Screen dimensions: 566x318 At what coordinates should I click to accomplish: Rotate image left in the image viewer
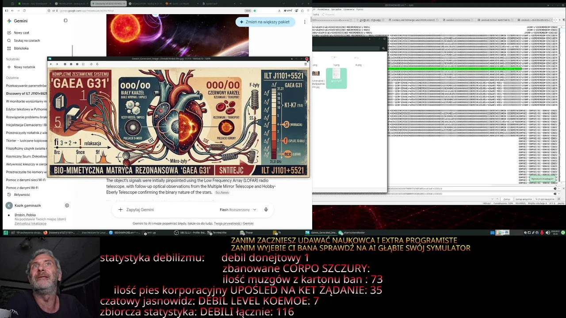tap(91, 64)
